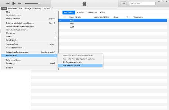Choose ID3-Tags konvertieren
The height and width of the screenshot is (110, 169).
click(80, 62)
